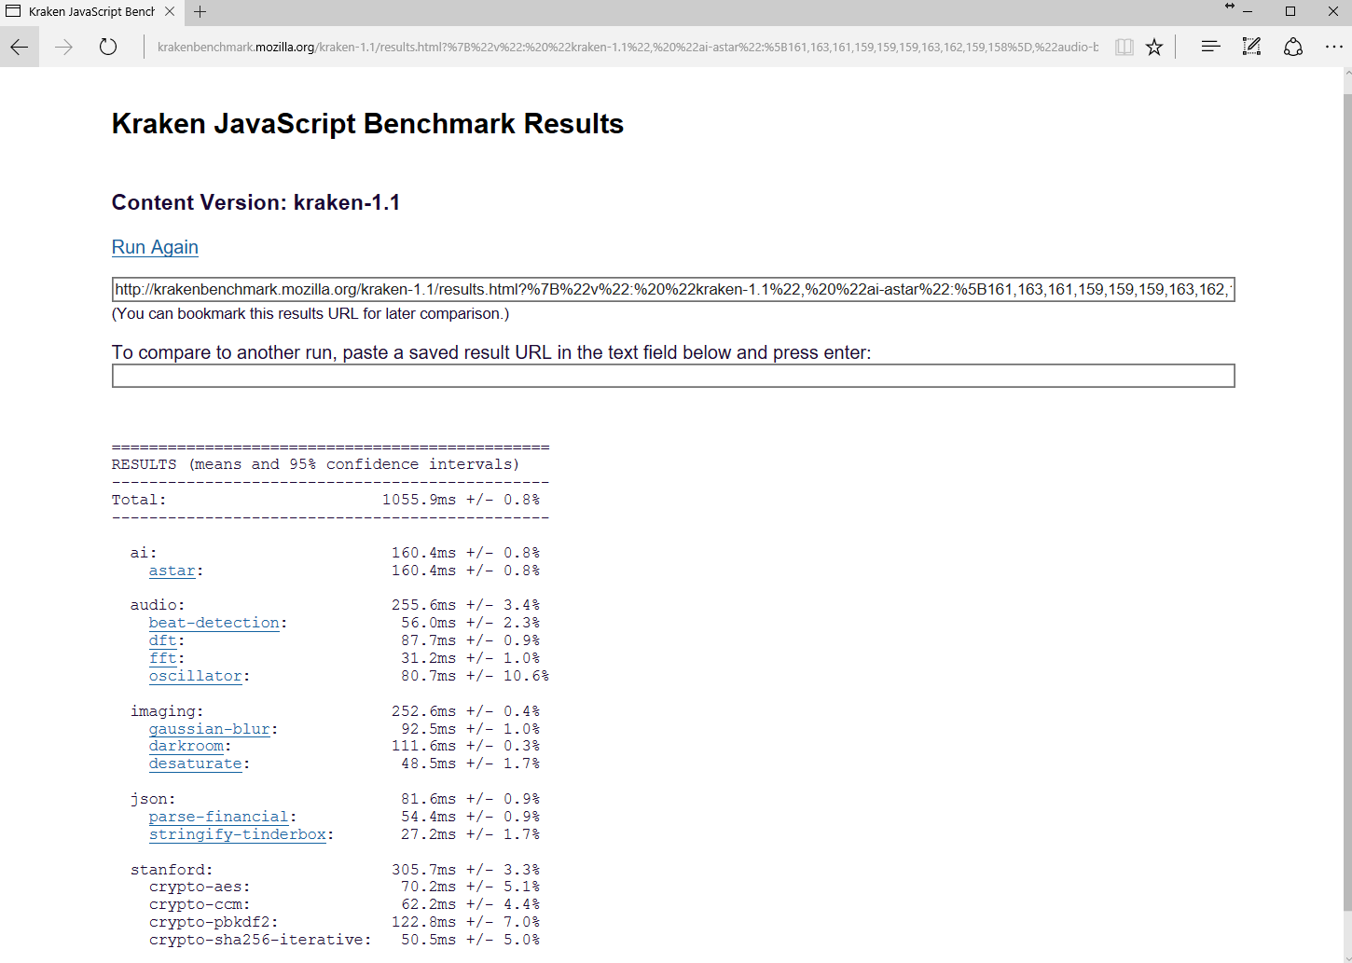This screenshot has height=963, width=1352.
Task: Open the oscillator test link
Action: [196, 676]
